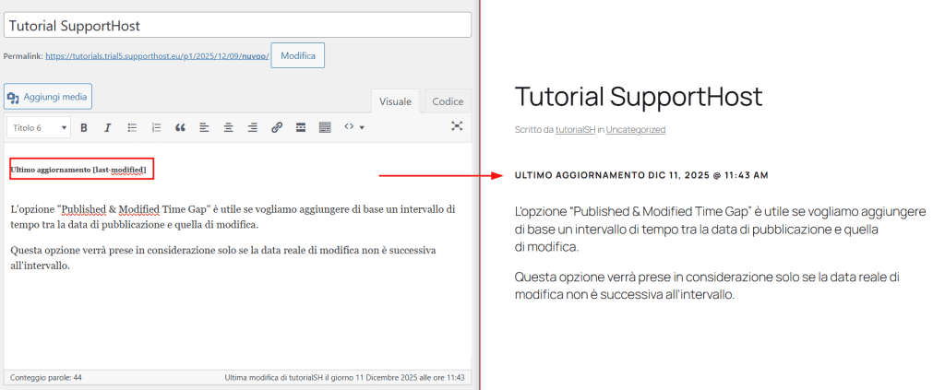Image resolution: width=945 pixels, height=390 pixels.
Task: Click the Modifica permalink button
Action: (x=298, y=55)
